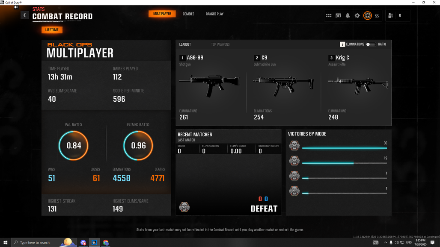The height and width of the screenshot is (247, 440).
Task: Click the touch keyboard tray icon
Action: click(375, 243)
